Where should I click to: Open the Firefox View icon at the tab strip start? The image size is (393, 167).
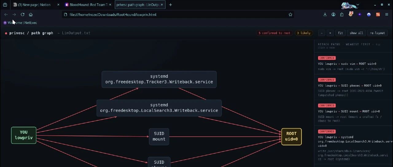coord(5,5)
